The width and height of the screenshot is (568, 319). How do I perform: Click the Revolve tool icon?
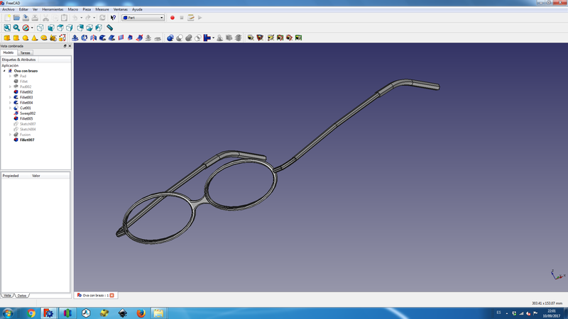[x=84, y=38]
